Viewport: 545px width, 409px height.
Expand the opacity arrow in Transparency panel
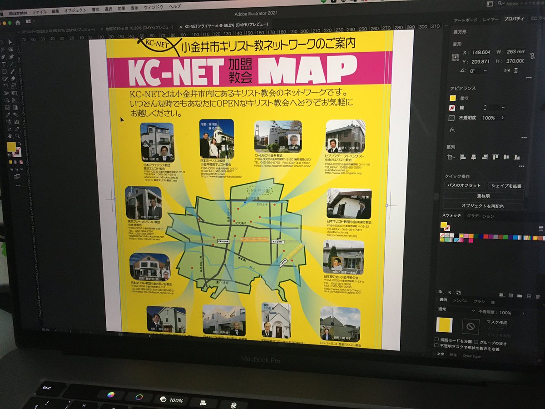pos(523,314)
